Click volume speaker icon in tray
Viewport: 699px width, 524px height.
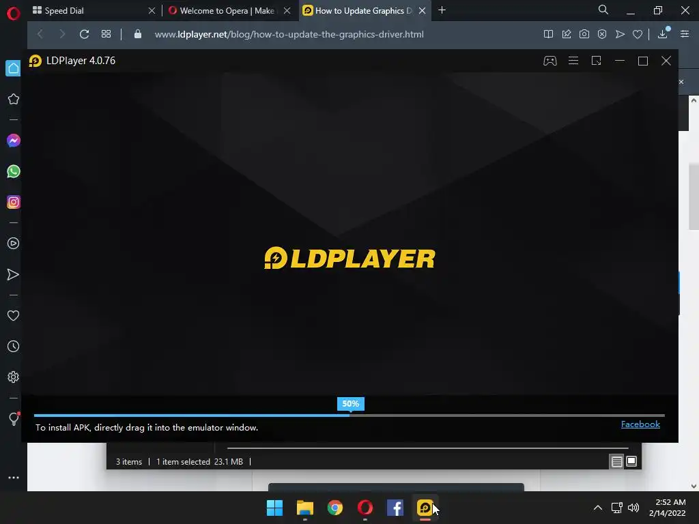[x=633, y=508]
